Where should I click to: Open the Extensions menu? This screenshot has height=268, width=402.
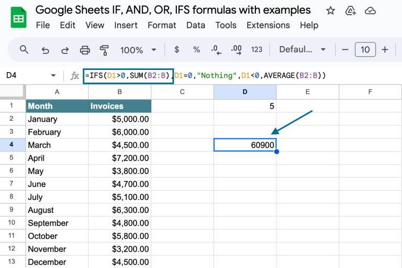268,25
